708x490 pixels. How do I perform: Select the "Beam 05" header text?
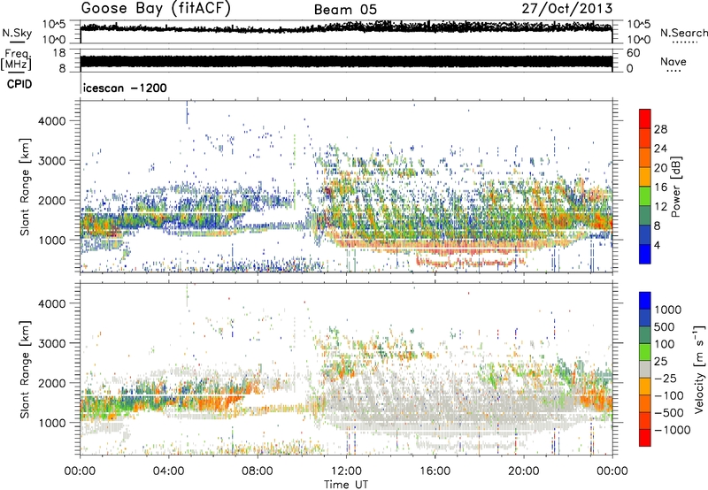coord(345,10)
